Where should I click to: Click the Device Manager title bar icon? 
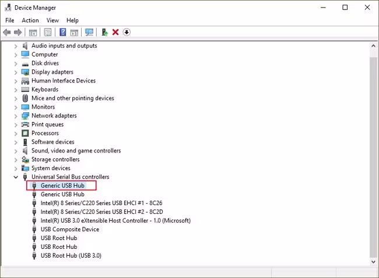[x=8, y=8]
